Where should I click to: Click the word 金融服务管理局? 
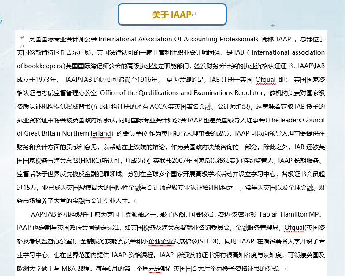tap(257, 228)
